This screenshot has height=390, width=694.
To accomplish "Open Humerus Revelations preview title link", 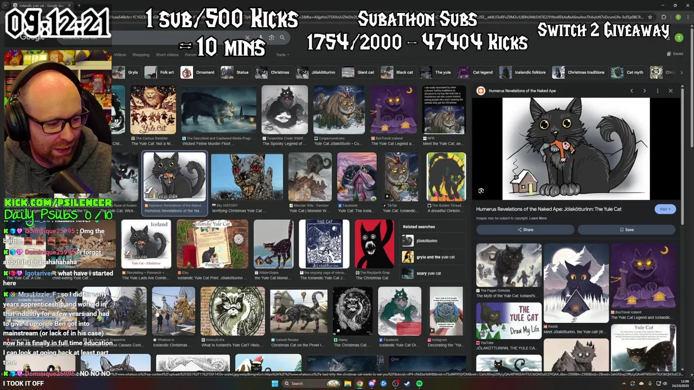I will coord(549,209).
